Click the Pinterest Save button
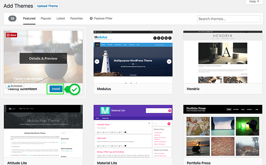Screen dimensions: 266x165 [x=11, y=35]
